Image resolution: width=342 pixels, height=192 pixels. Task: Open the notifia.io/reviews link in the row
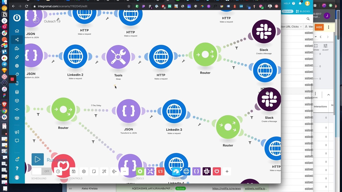226,188
